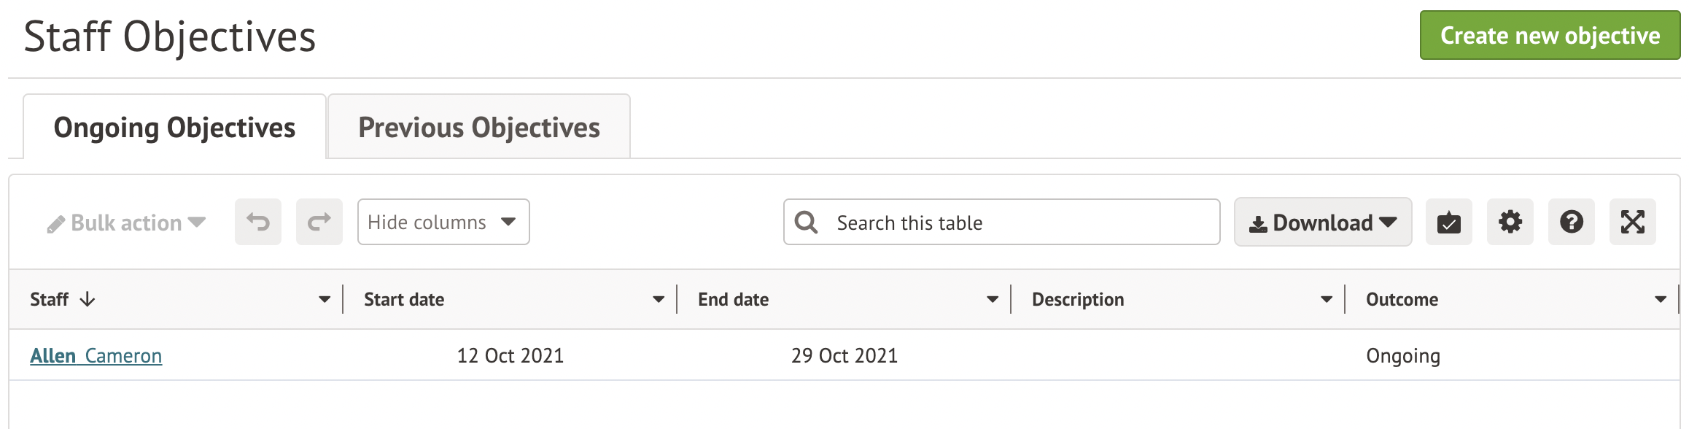Open Outcome column filter arrow
The width and height of the screenshot is (1689, 429).
1661,299
